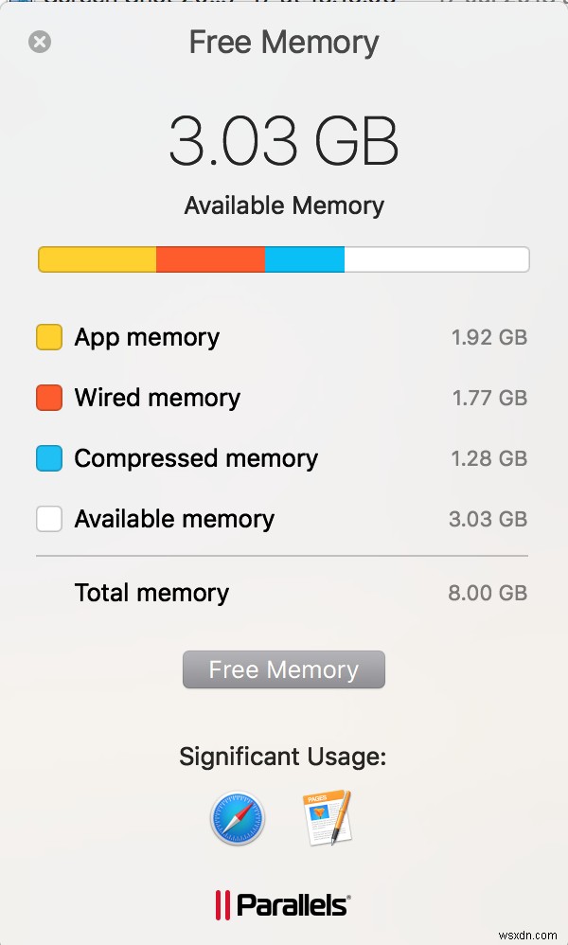
Task: Click the blue segment of the memory bar
Action: pyautogui.click(x=303, y=258)
